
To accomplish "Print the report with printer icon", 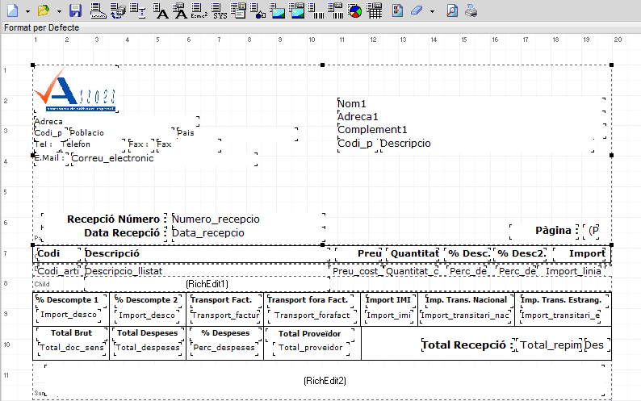I will [x=471, y=10].
